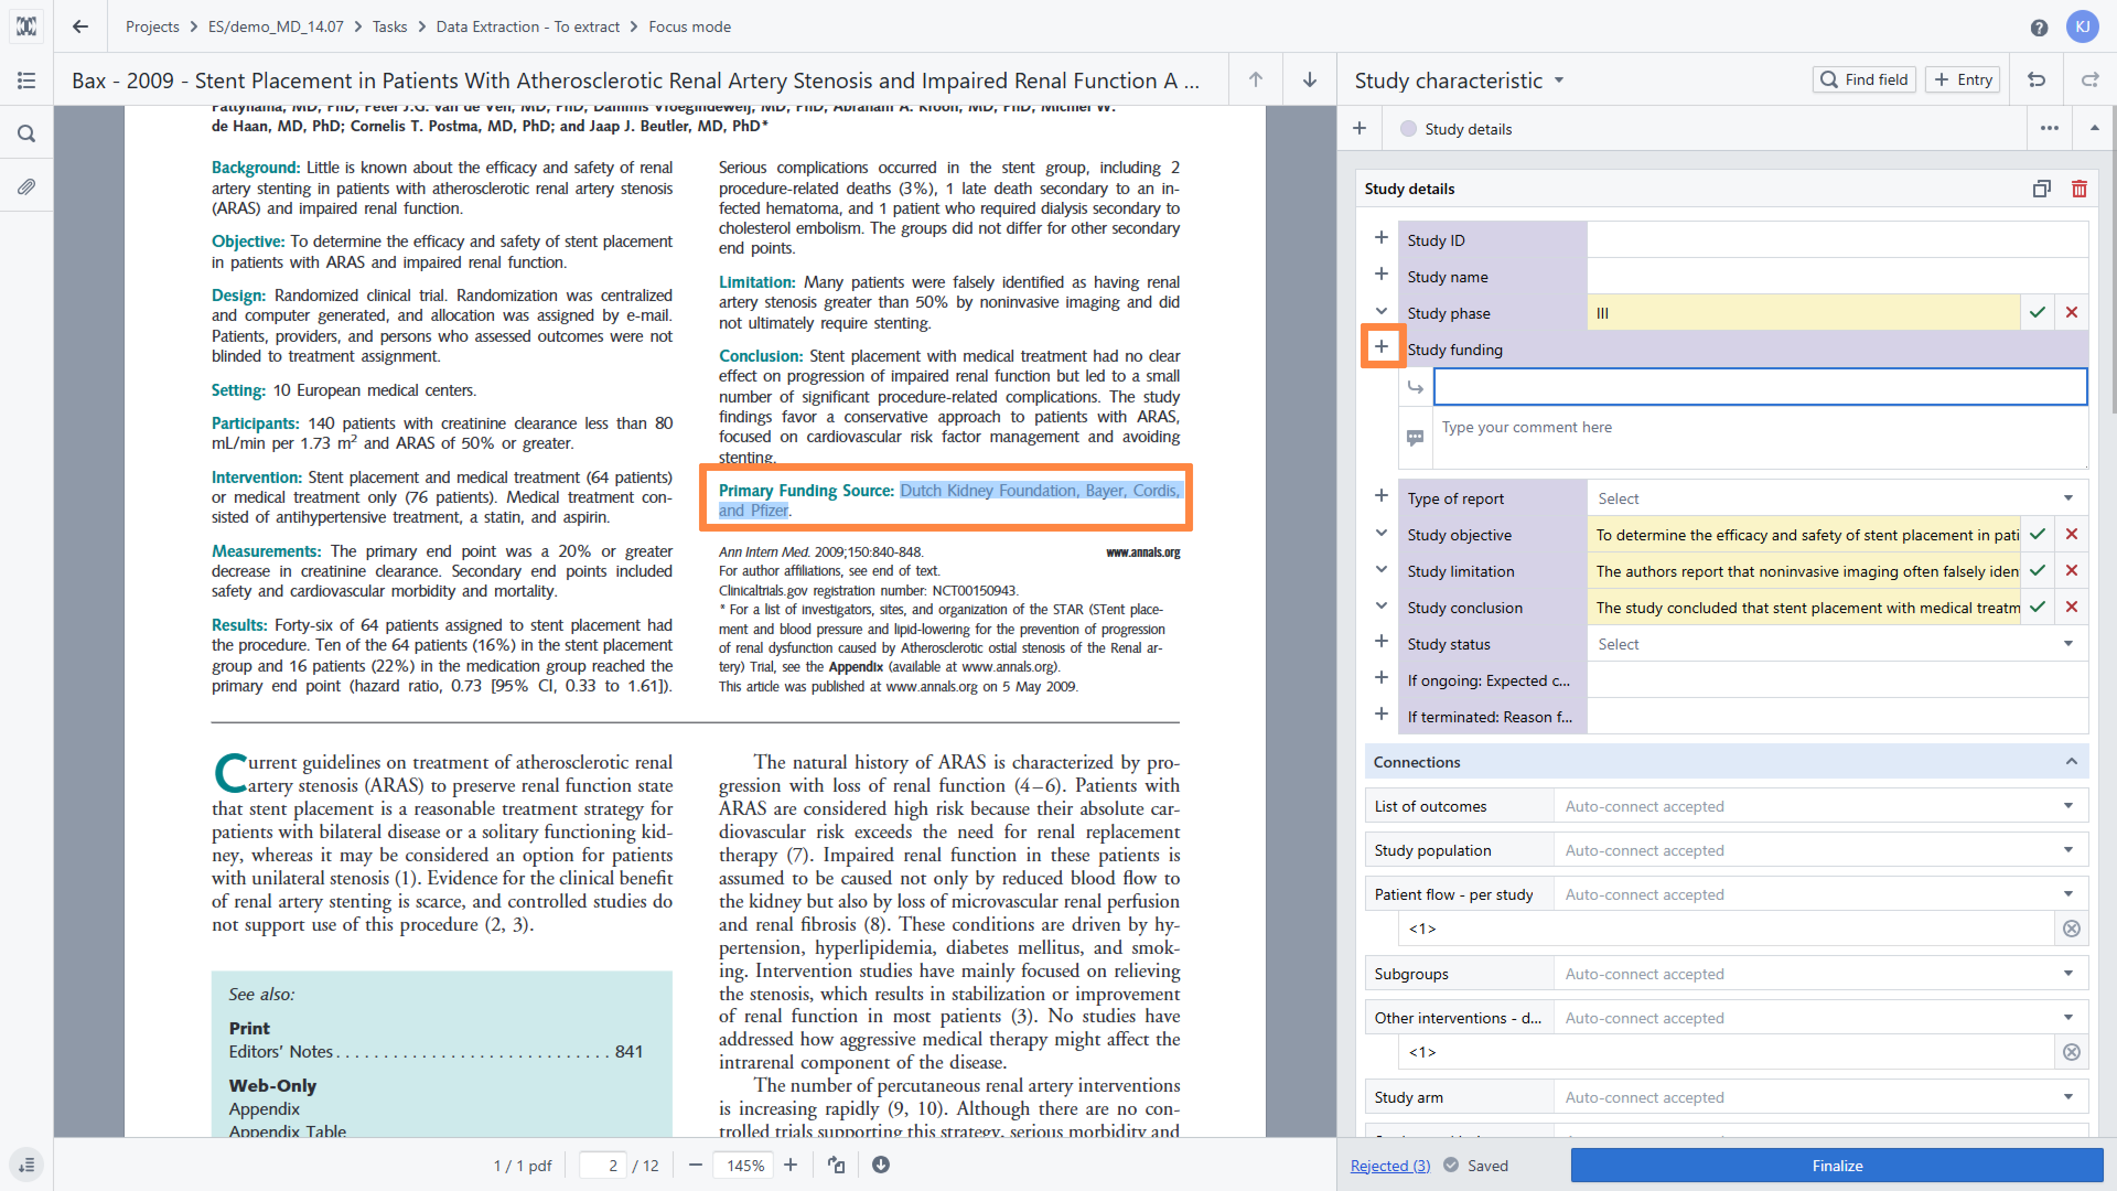Image resolution: width=2117 pixels, height=1191 pixels.
Task: Open Study population connection dropdown
Action: (x=1820, y=850)
